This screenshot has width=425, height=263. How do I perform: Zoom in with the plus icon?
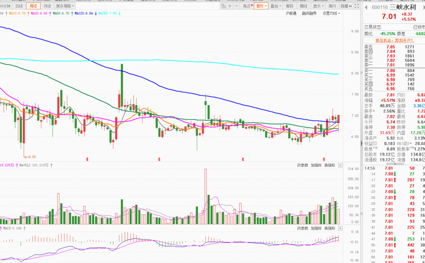click(x=230, y=6)
